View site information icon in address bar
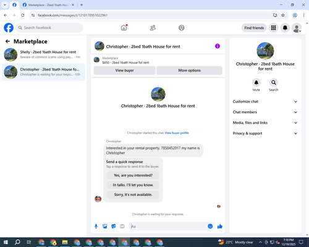 (33, 15)
